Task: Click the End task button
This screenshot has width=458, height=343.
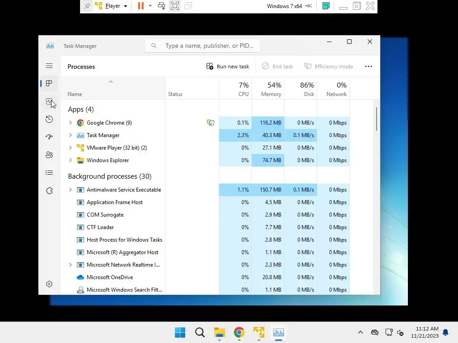Action: (277, 67)
